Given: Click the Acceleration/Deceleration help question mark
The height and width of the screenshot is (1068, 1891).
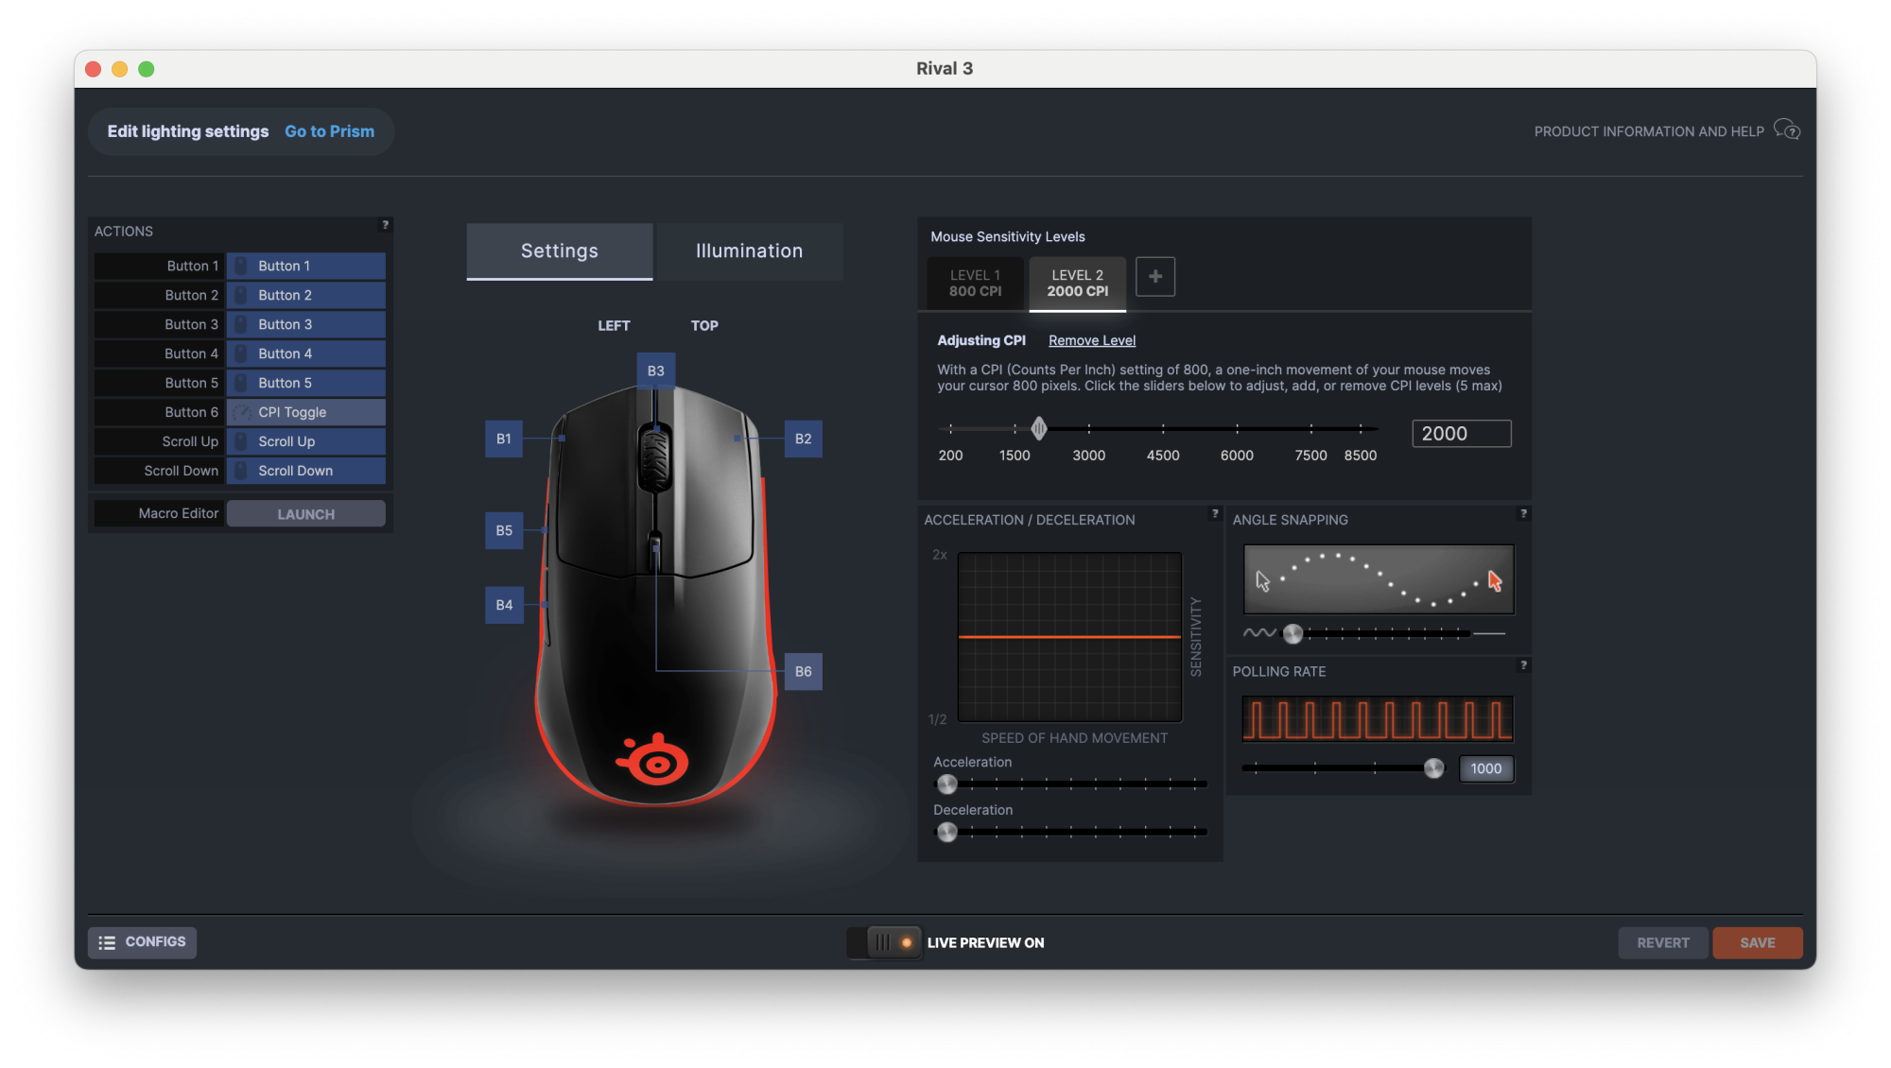Looking at the screenshot, I should coord(1215,514).
